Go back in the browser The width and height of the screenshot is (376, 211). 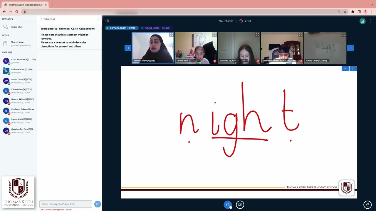(4, 12)
